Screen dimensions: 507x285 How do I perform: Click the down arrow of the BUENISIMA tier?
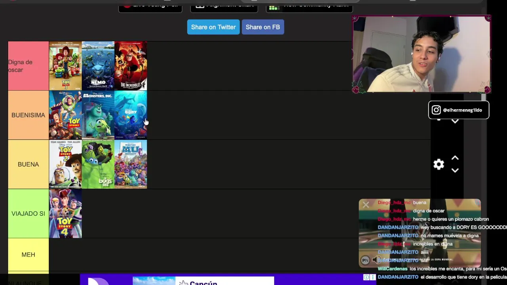455,122
